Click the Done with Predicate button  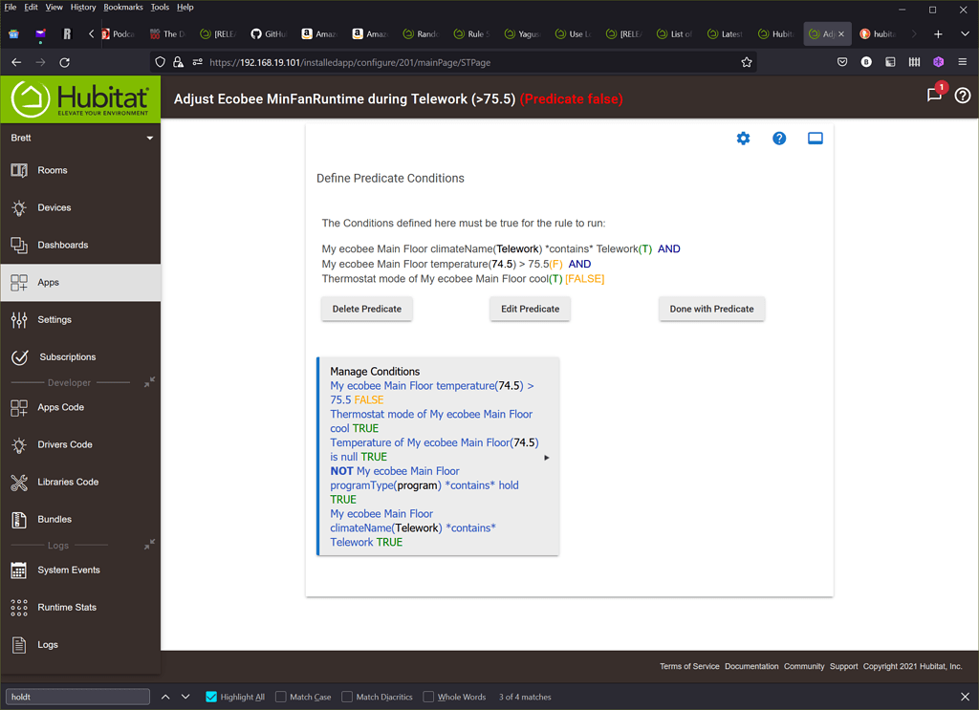pyautogui.click(x=711, y=309)
